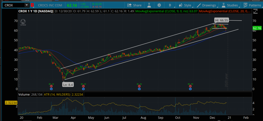Click the B: 62.09 bid price
Screen dimensions: 263x121
(x=97, y=4)
